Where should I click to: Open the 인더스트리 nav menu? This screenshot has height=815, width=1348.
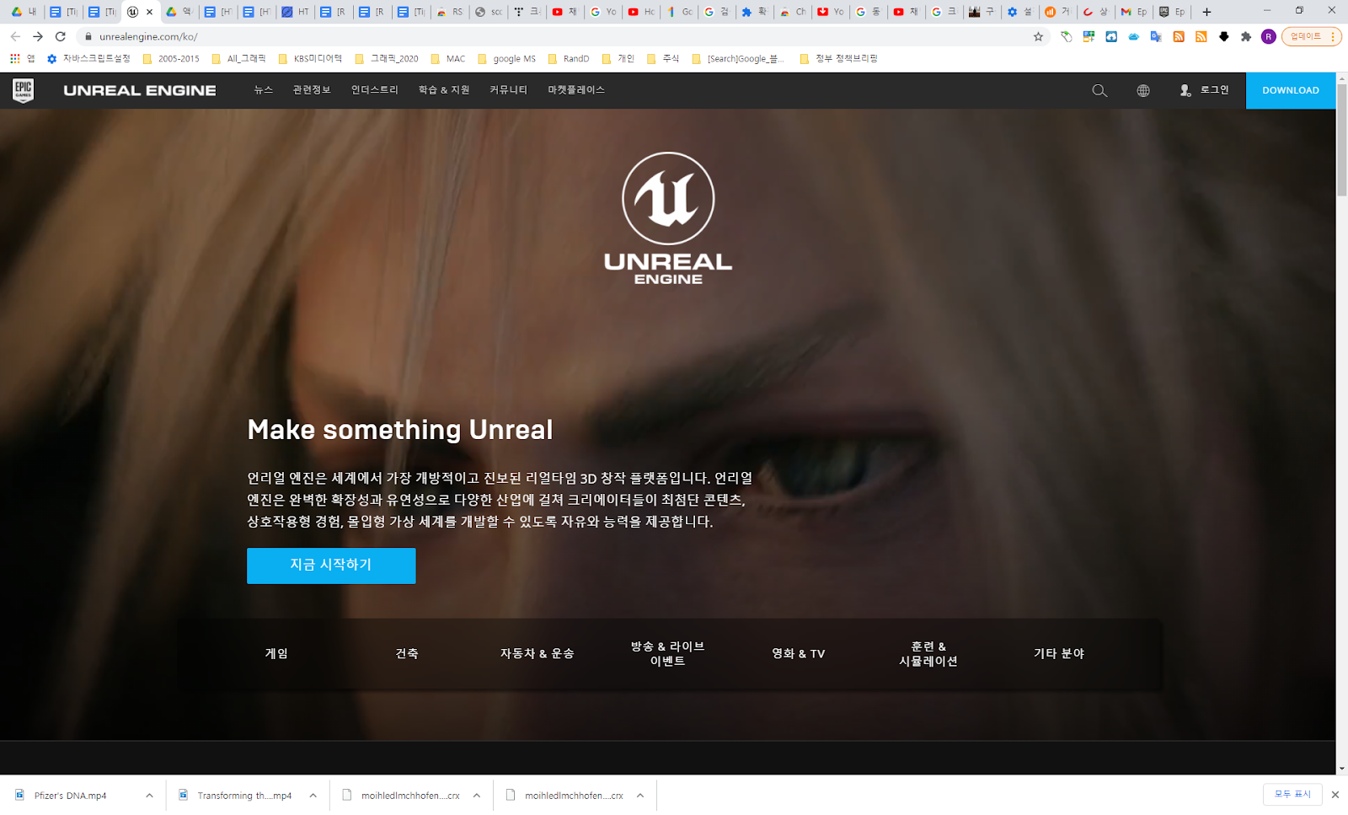(x=375, y=90)
